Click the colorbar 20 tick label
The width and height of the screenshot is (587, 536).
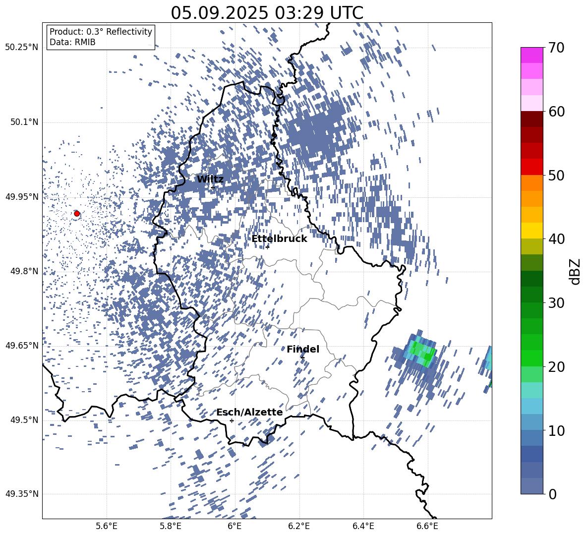[x=556, y=367]
